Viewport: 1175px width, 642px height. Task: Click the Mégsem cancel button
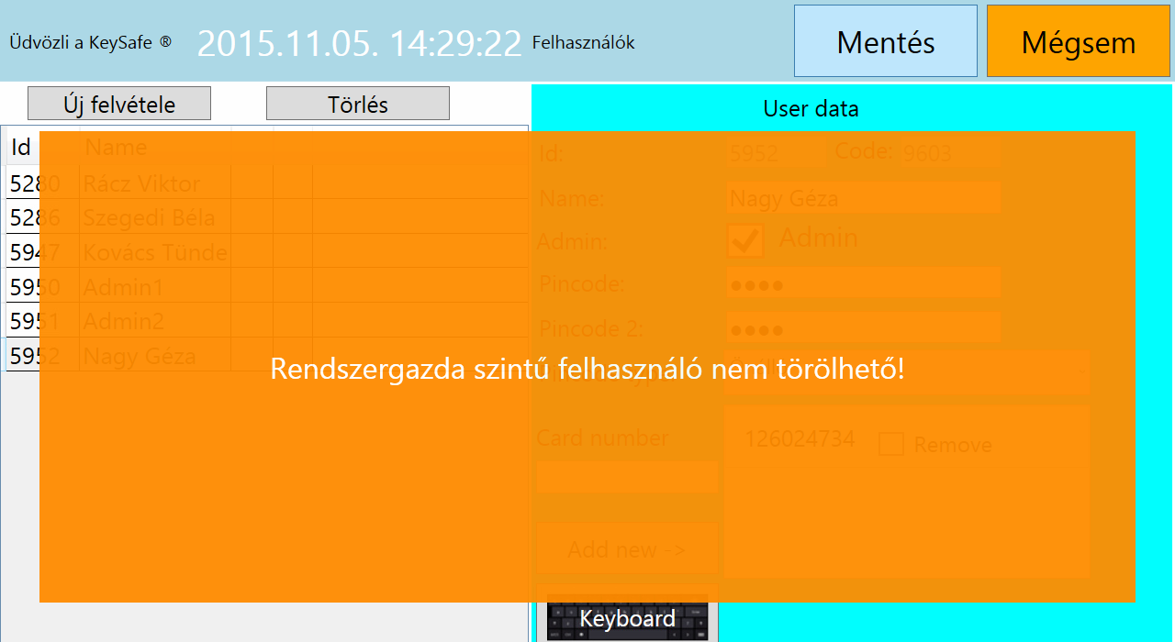point(1079,41)
